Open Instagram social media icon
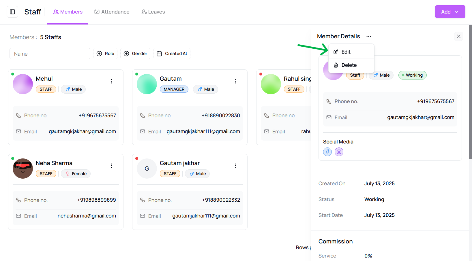The image size is (472, 261). tap(339, 152)
